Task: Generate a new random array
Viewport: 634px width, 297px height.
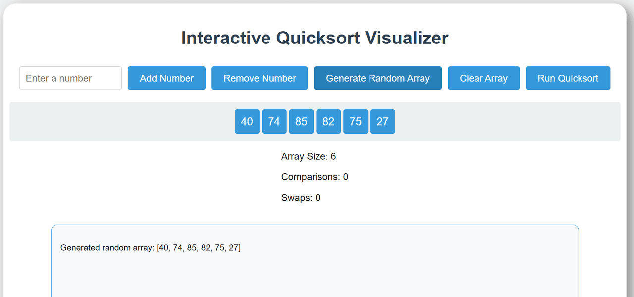Action: click(x=377, y=78)
